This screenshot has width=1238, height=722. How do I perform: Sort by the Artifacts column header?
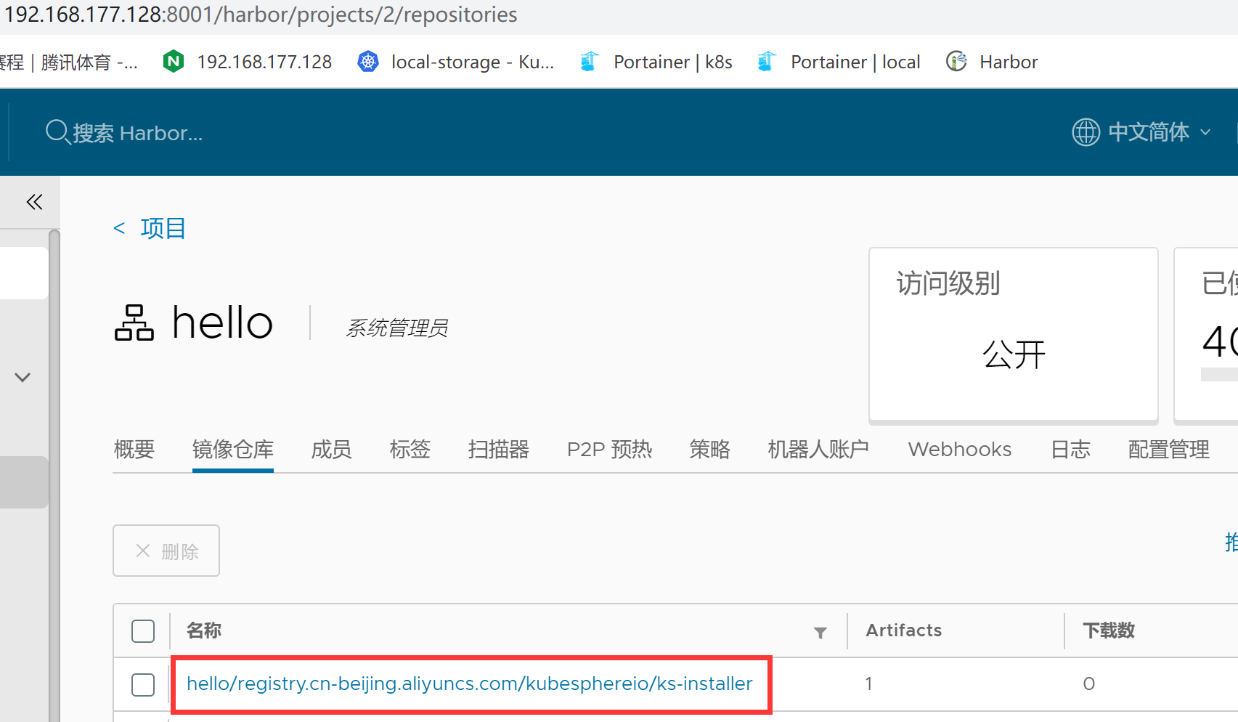click(904, 630)
